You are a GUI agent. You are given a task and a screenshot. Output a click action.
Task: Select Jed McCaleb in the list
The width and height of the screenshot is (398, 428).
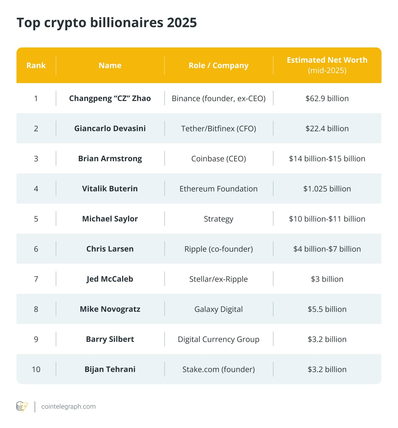click(x=110, y=279)
